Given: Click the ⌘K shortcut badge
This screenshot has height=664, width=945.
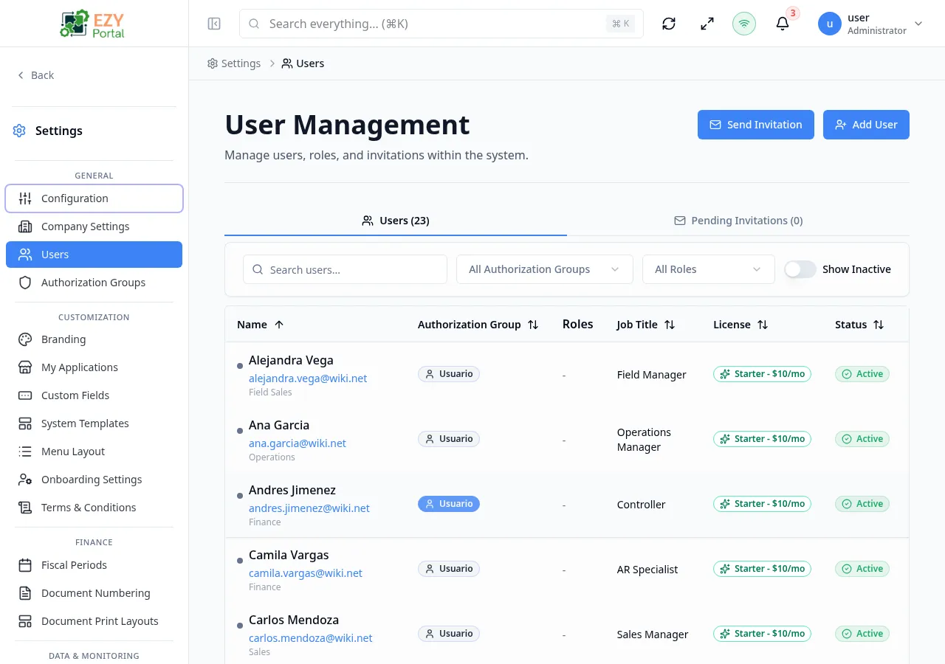Looking at the screenshot, I should coord(620,24).
